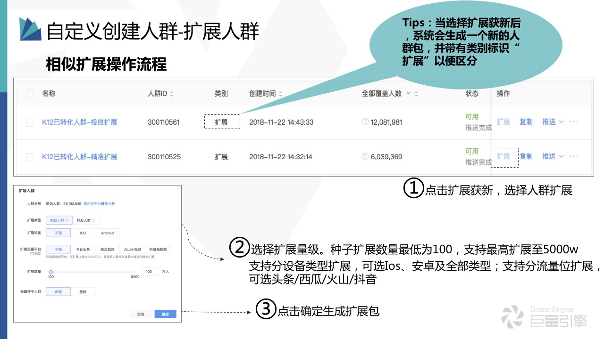Click the 扩展数量 slider handle
Screen dimensions: 604x339
click(51, 272)
